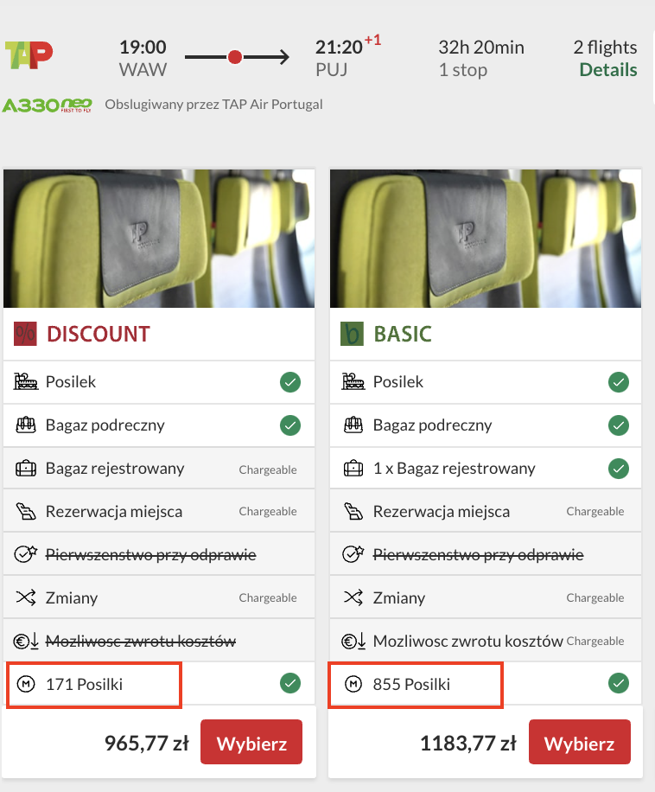Click the green b BASIC fare icon
The image size is (655, 792).
pos(353,334)
